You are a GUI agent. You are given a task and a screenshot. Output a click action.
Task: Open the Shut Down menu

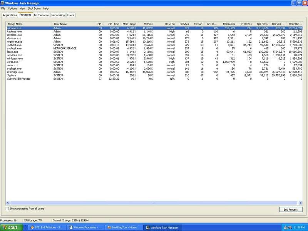click(34, 8)
